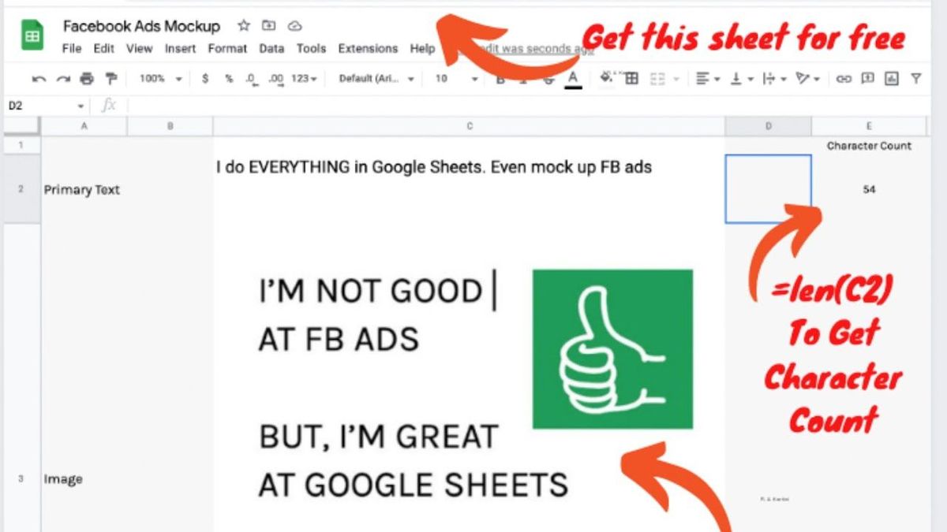Open the insert comment icon

(x=869, y=79)
